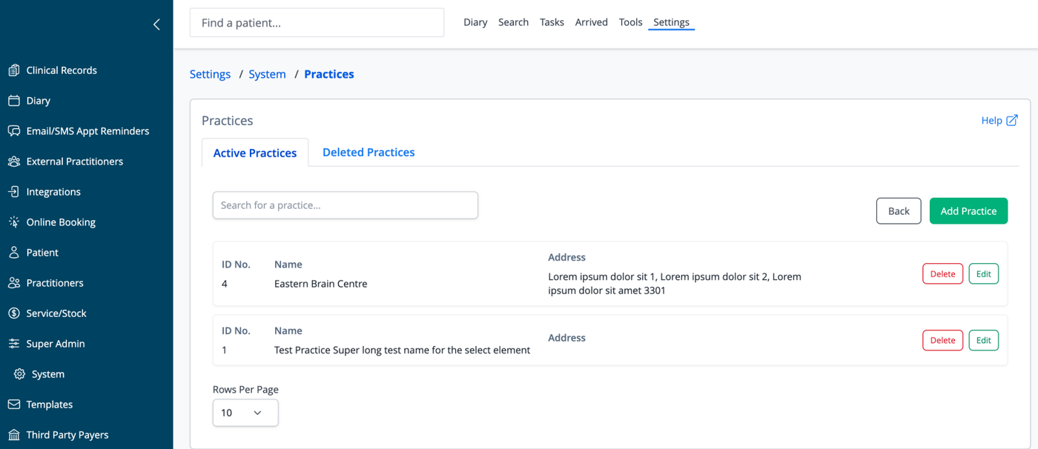Open the Service/Stock dollar icon
The image size is (1038, 449).
tap(14, 313)
